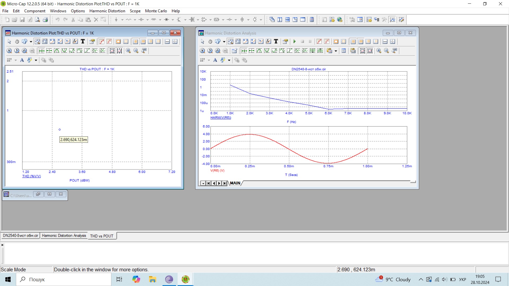Expand the color grid dropdown in Analysis window

pos(209,60)
